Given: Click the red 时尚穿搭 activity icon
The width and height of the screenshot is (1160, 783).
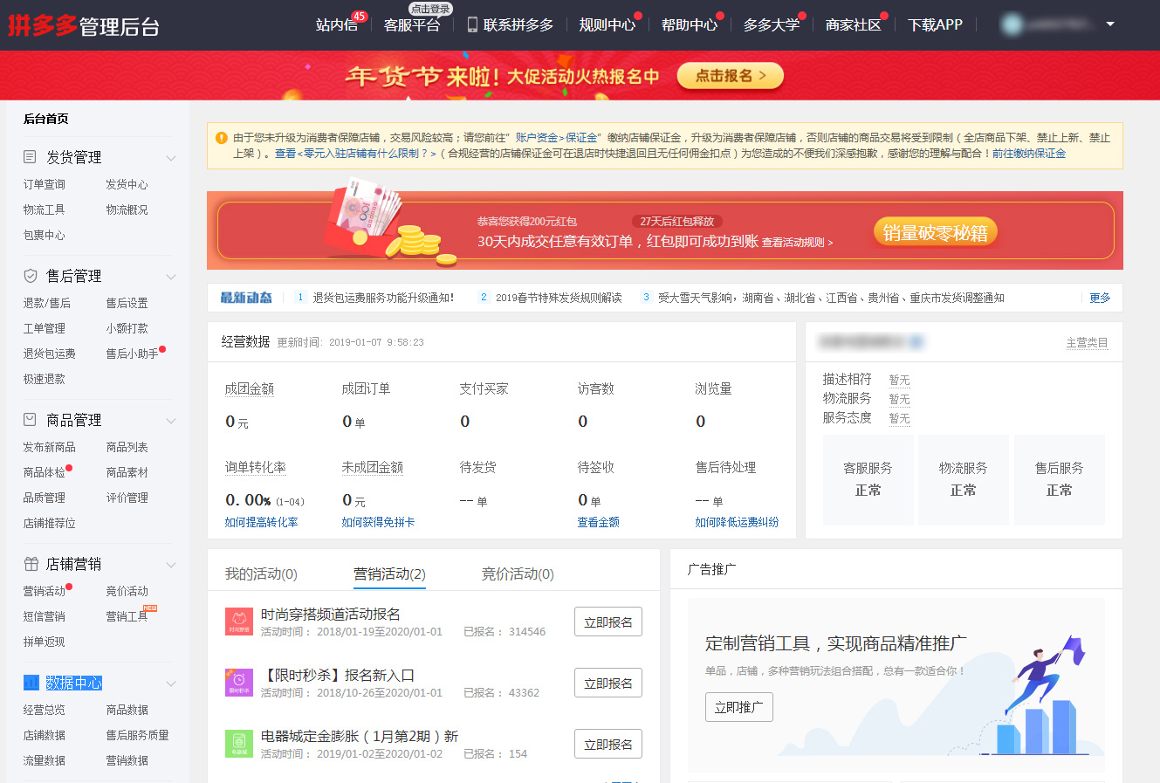Looking at the screenshot, I should pos(240,622).
